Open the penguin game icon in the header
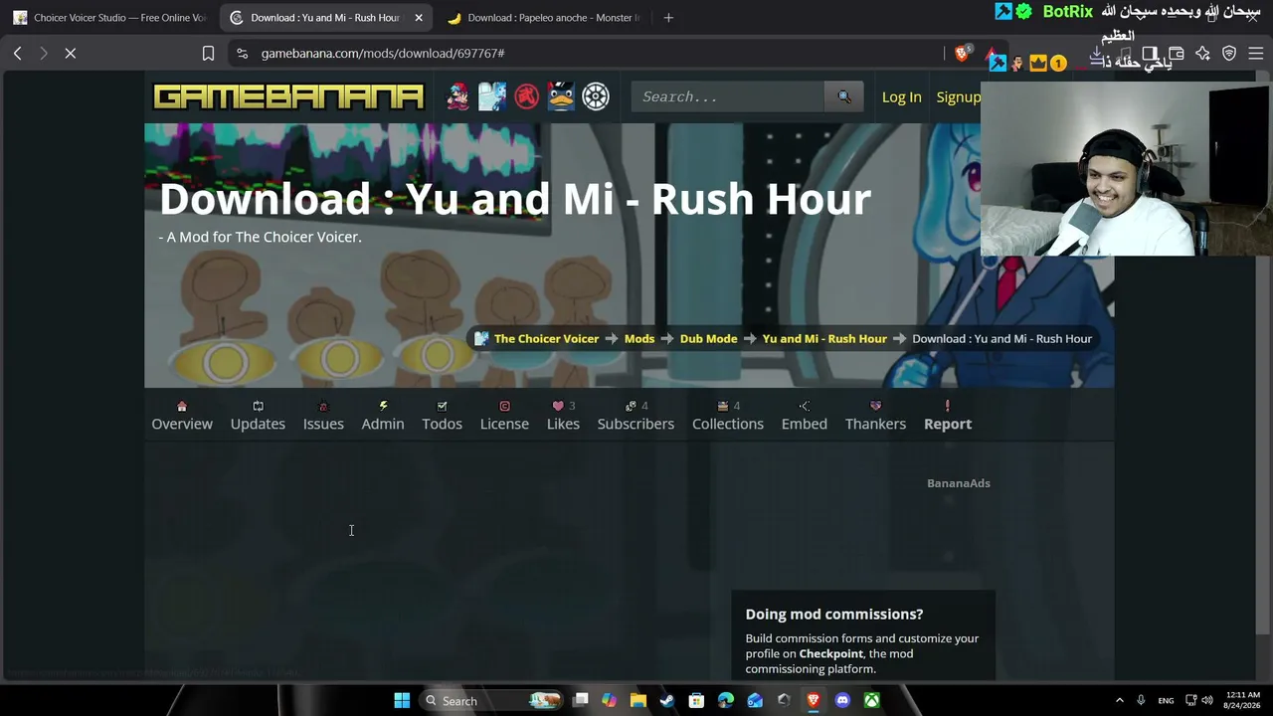The image size is (1273, 716). click(x=561, y=96)
